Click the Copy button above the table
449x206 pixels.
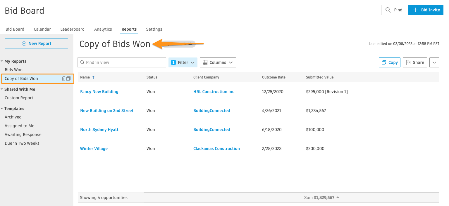point(390,62)
